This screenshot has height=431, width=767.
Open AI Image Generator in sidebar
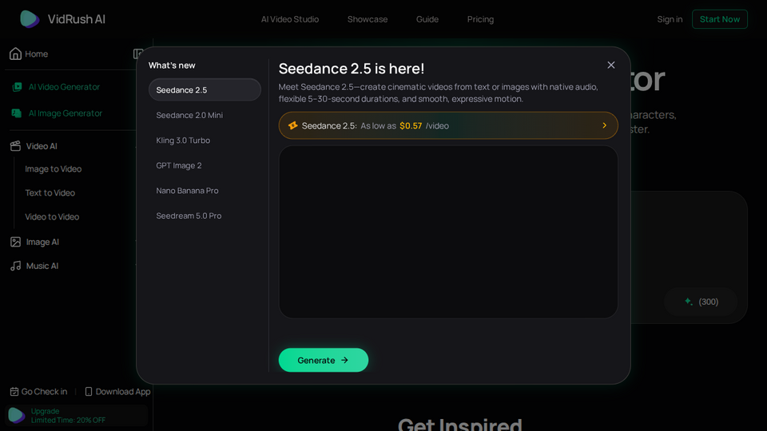tap(57, 113)
